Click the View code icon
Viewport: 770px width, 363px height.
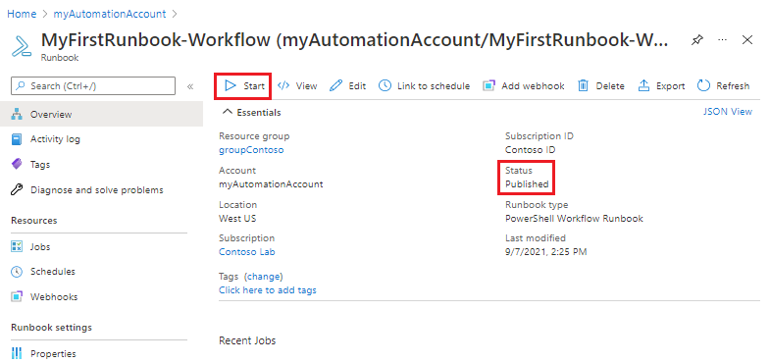coord(283,86)
